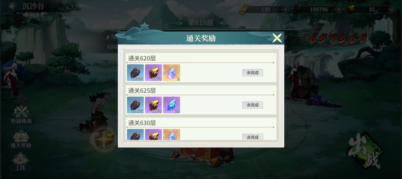Select the gold ore 1170 in 620层 row

pos(154,73)
